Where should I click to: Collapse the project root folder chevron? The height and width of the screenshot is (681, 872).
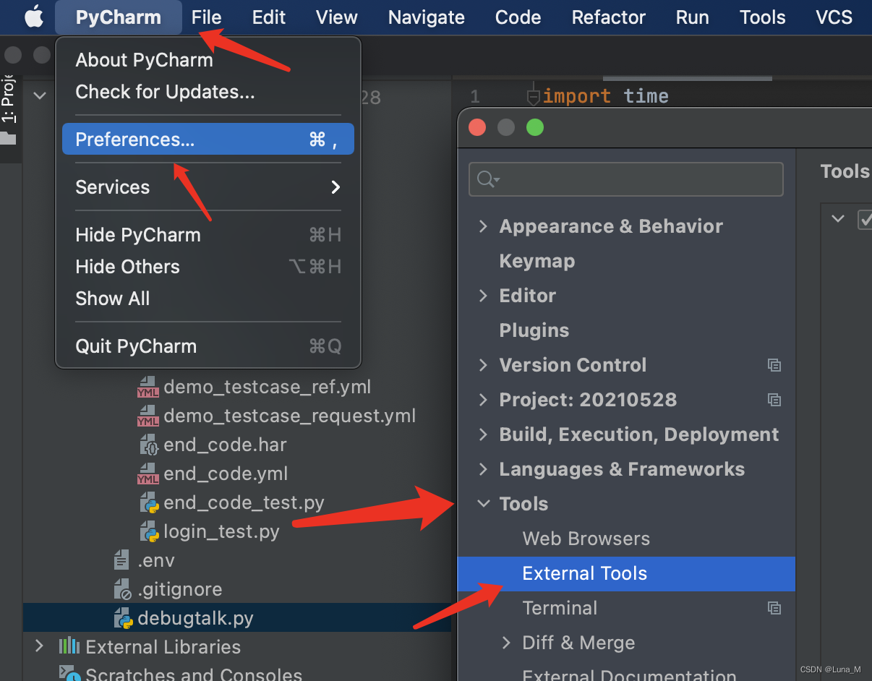pos(40,95)
